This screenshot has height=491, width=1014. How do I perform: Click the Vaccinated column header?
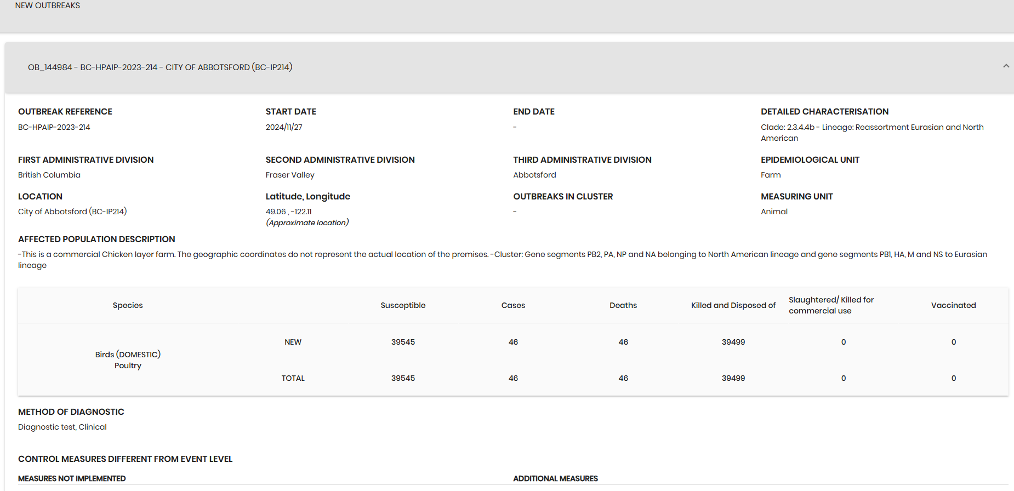click(953, 305)
